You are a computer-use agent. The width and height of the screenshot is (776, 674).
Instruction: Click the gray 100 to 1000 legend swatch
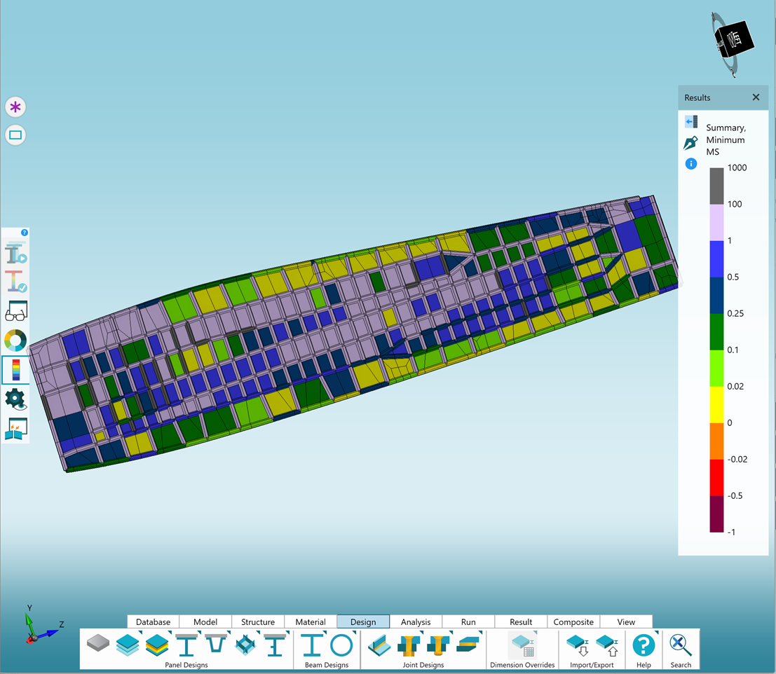(x=716, y=186)
